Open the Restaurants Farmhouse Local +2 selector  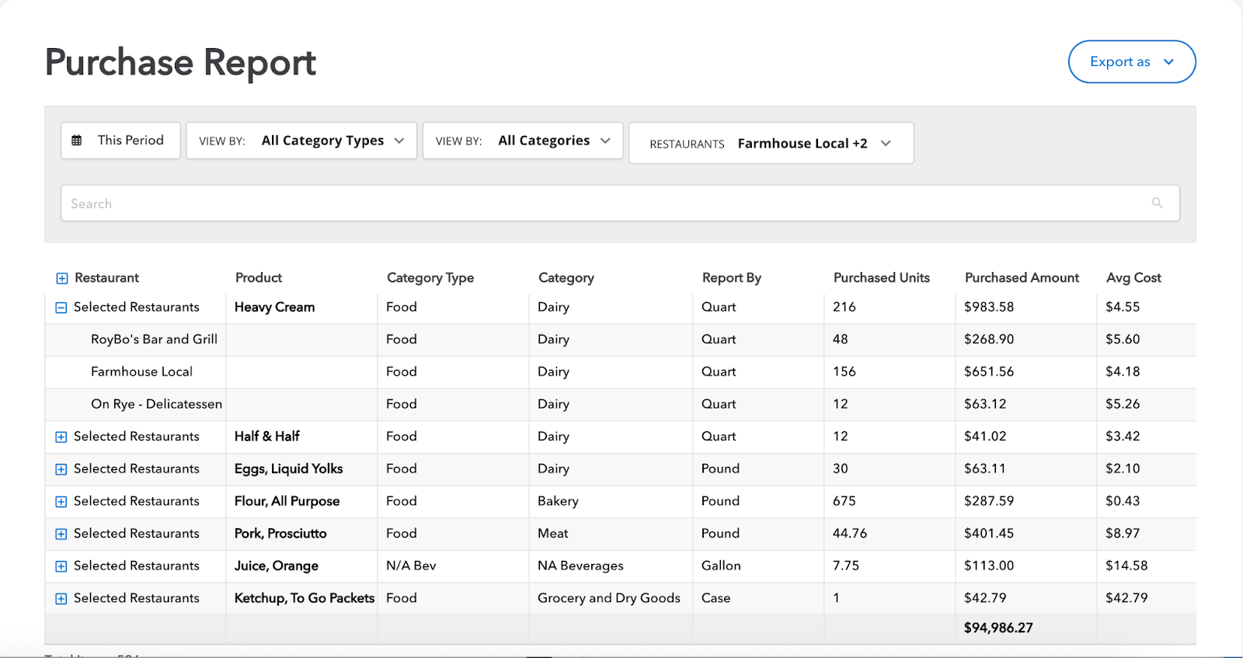(x=771, y=143)
